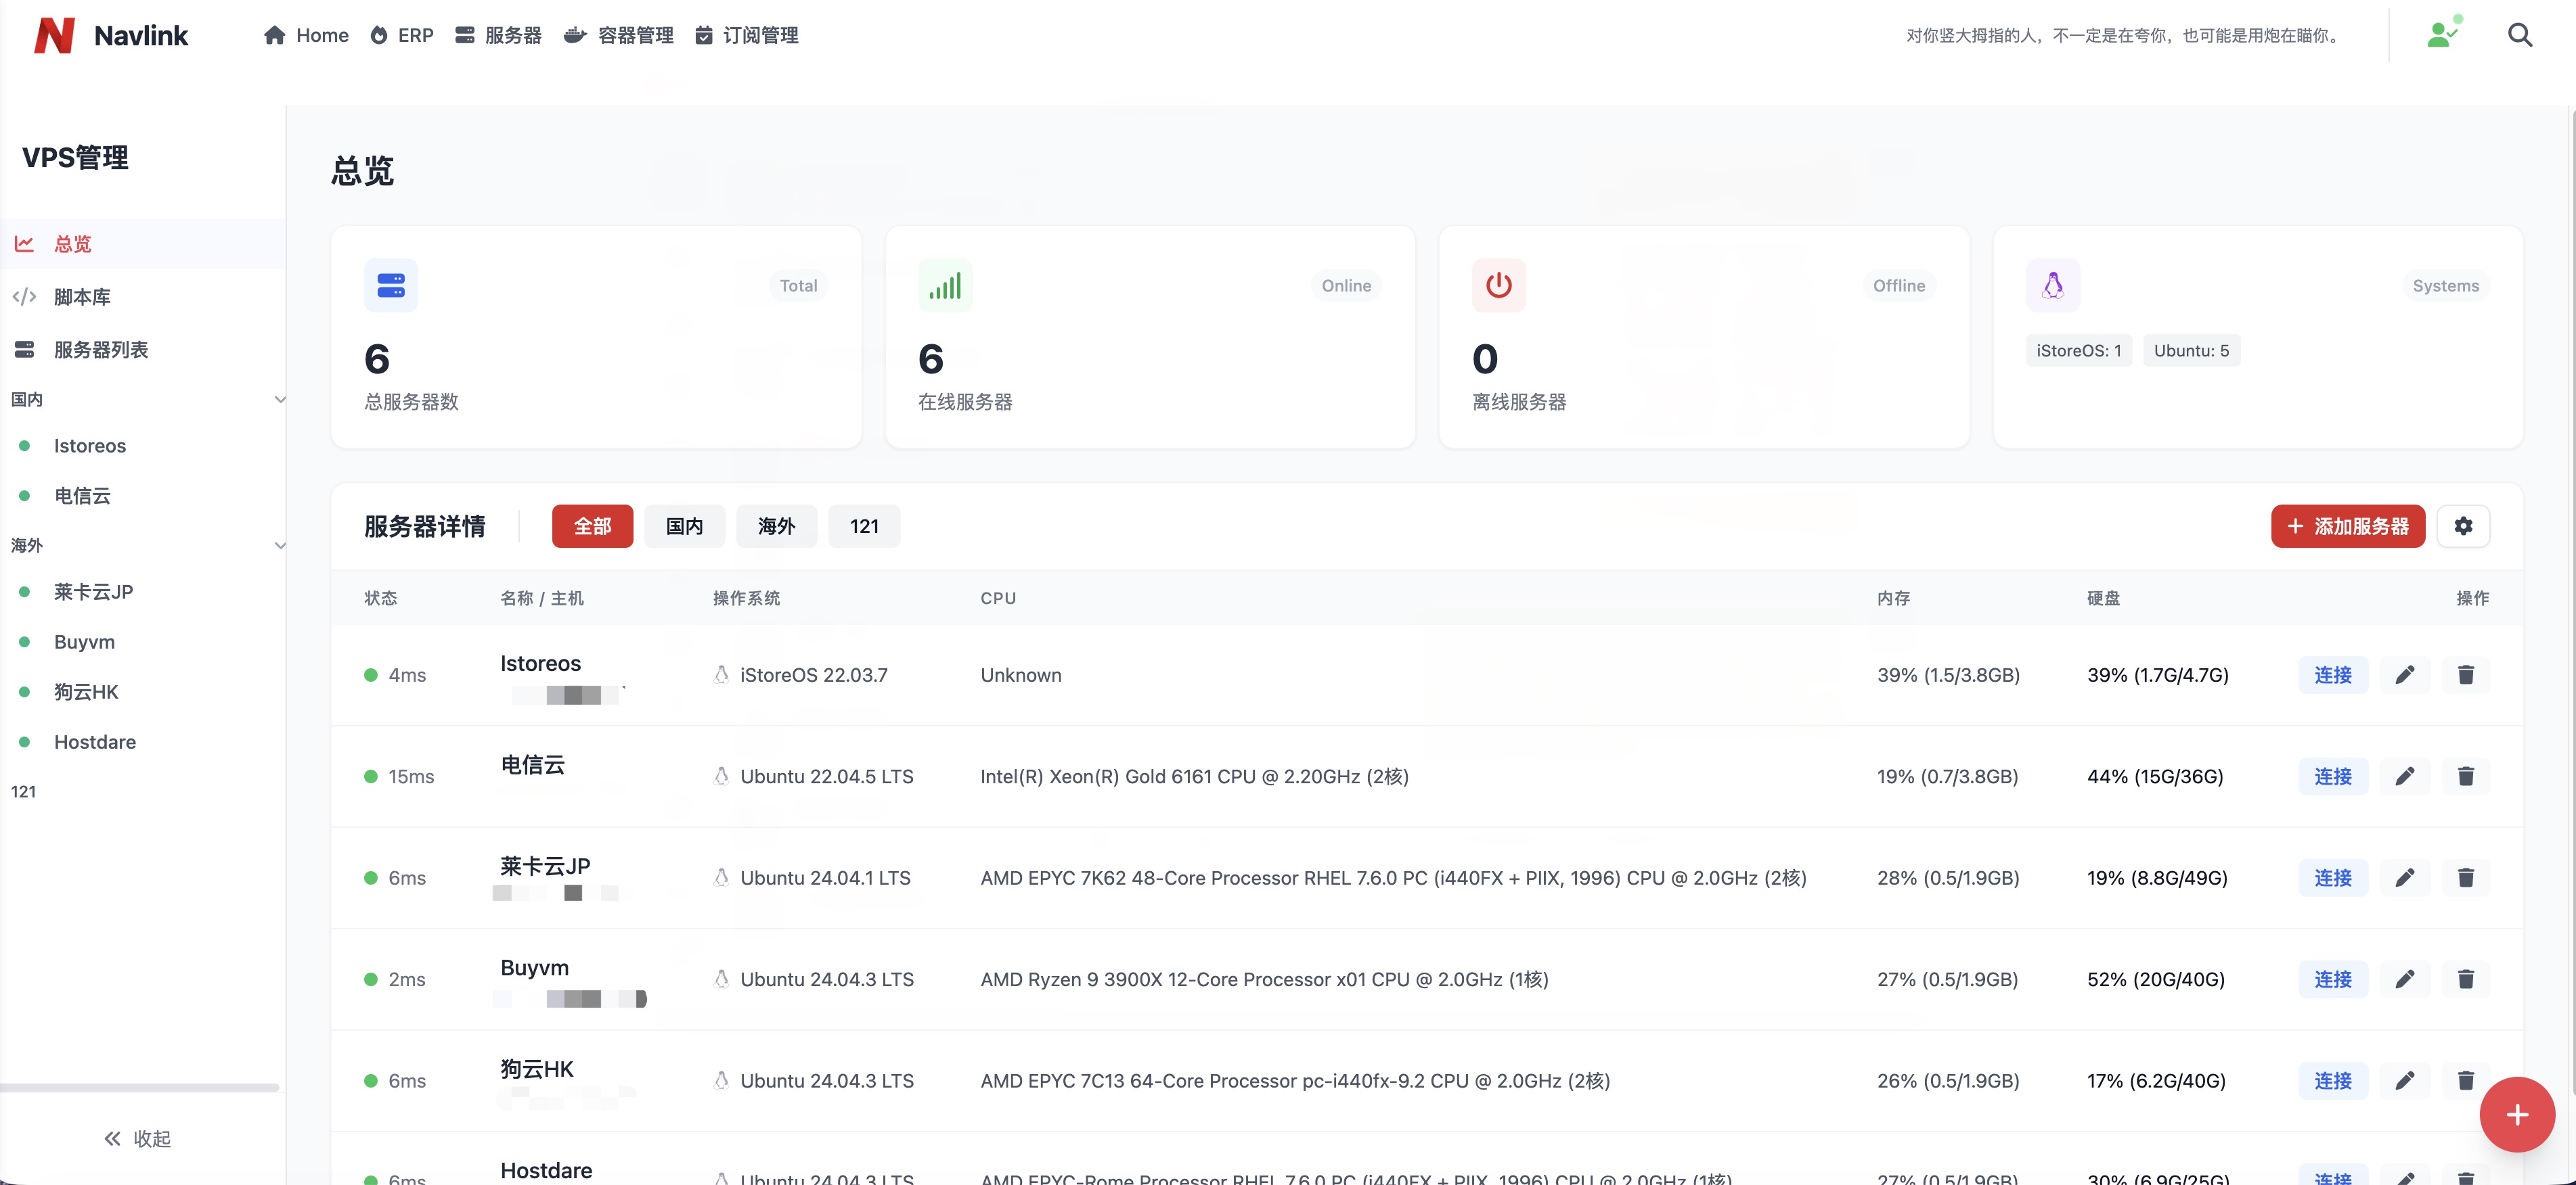Open the 服务器列表 sidebar icon
The width and height of the screenshot is (2576, 1185).
24,350
